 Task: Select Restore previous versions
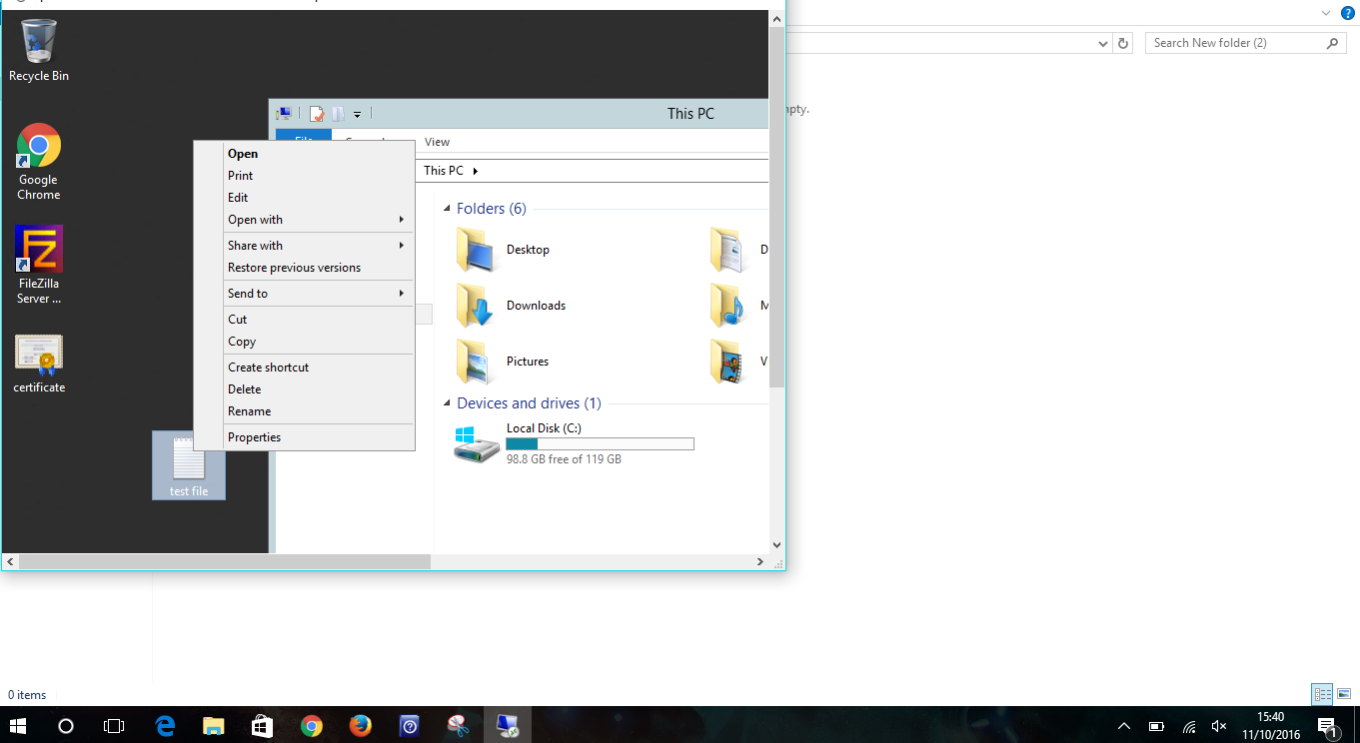pos(293,267)
